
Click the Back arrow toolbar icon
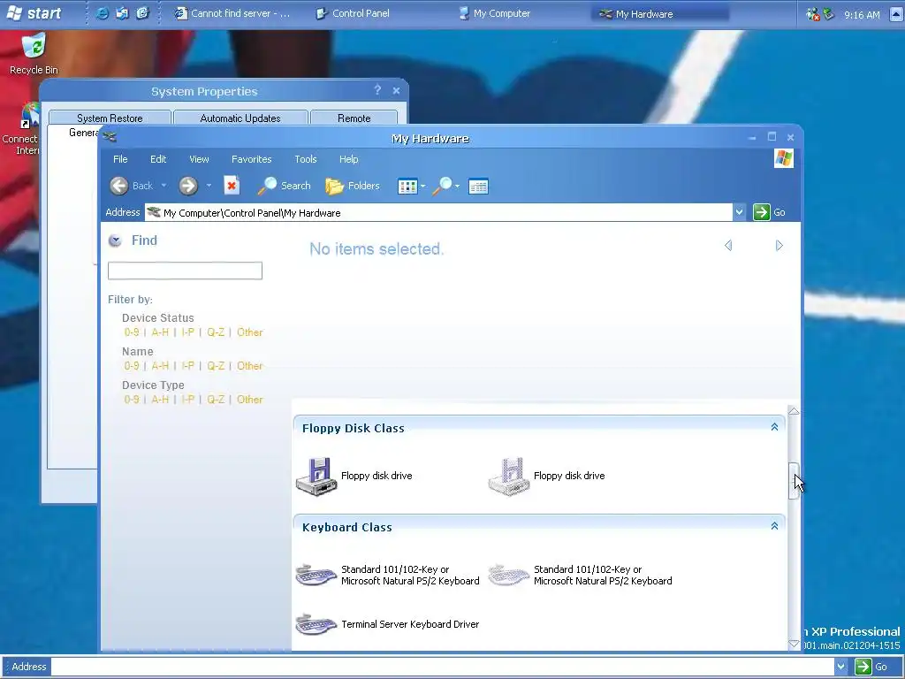coord(119,186)
